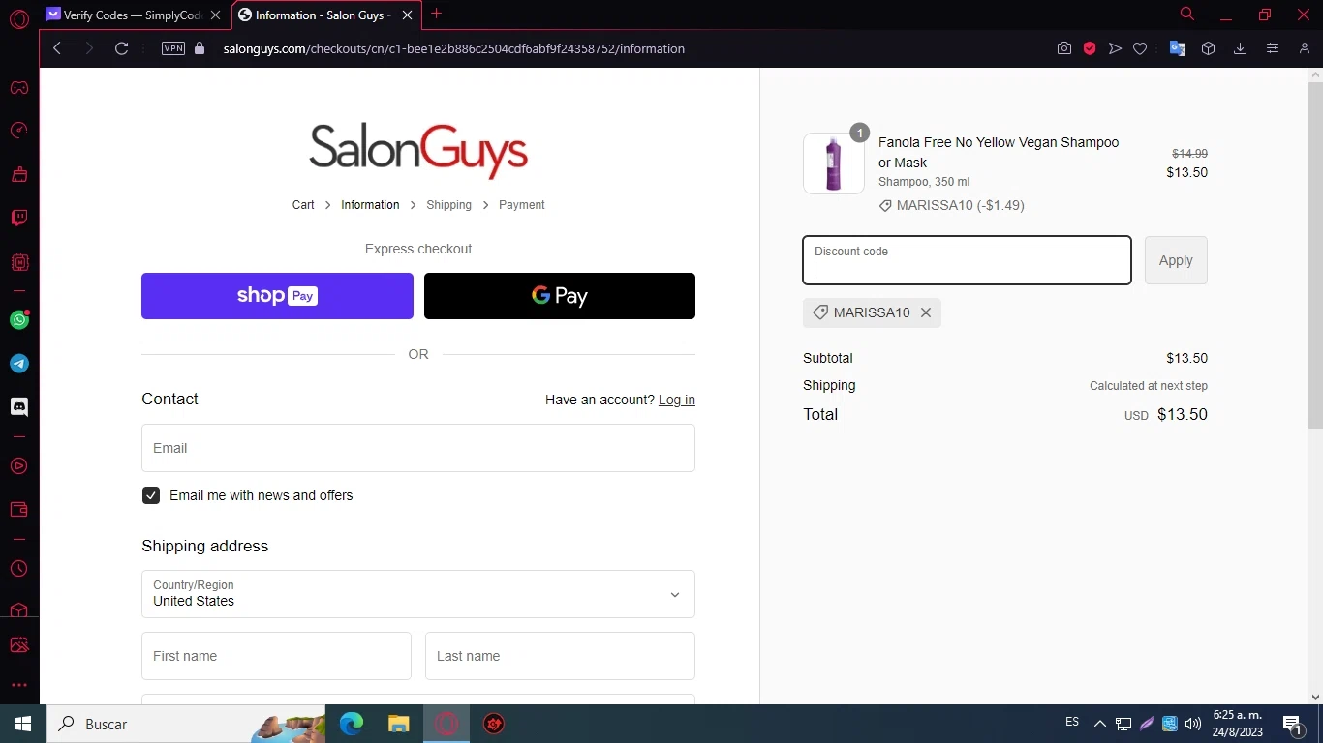This screenshot has width=1323, height=743.
Task: Uncheck Email me with news and offers
Action: tap(151, 495)
